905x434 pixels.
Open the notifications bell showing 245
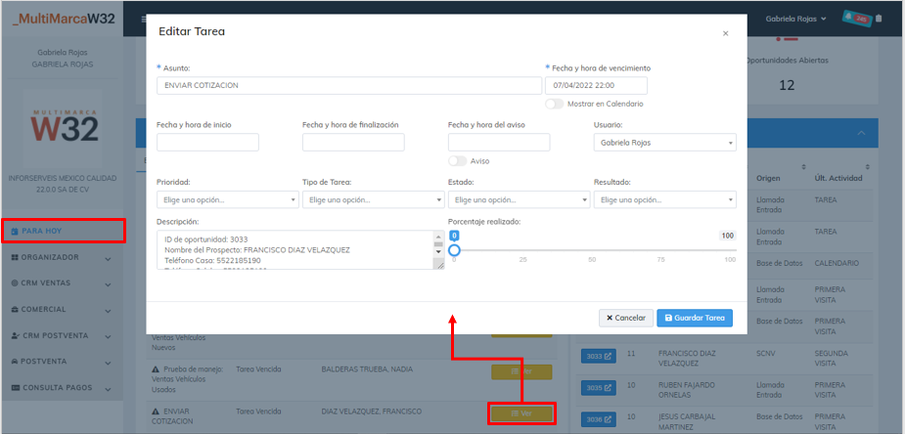click(x=857, y=19)
